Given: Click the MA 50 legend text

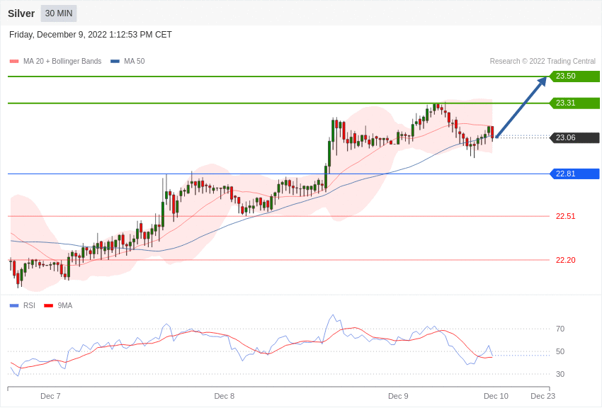Looking at the screenshot, I should (x=135, y=62).
